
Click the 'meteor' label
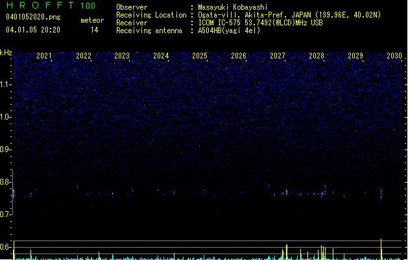pyautogui.click(x=92, y=20)
